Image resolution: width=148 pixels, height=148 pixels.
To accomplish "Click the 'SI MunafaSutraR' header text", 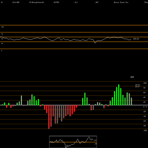I will click(36, 2).
